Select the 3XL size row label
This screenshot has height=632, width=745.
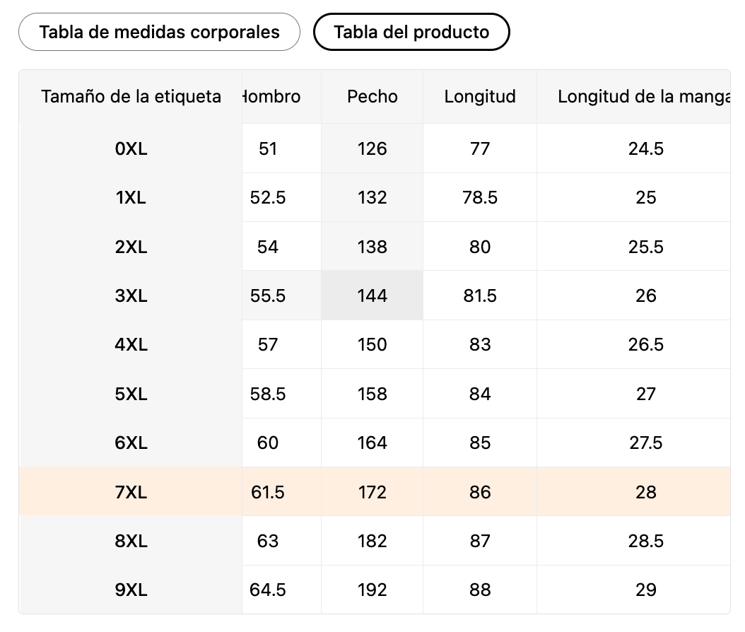point(131,295)
